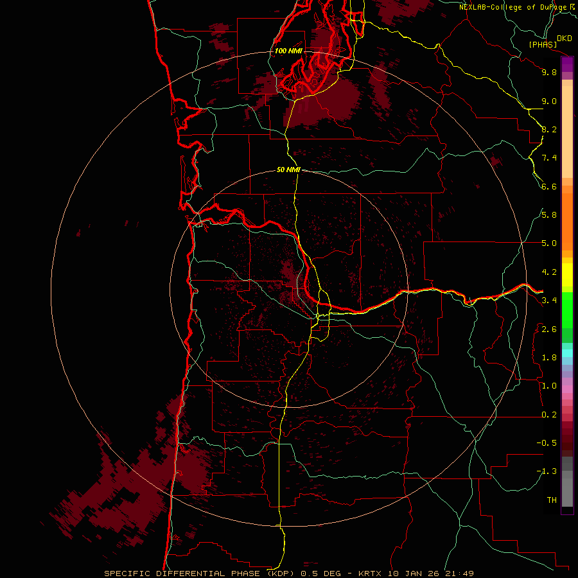Click the KRTX station identifier in the caption
The image size is (578, 578).
point(371,574)
